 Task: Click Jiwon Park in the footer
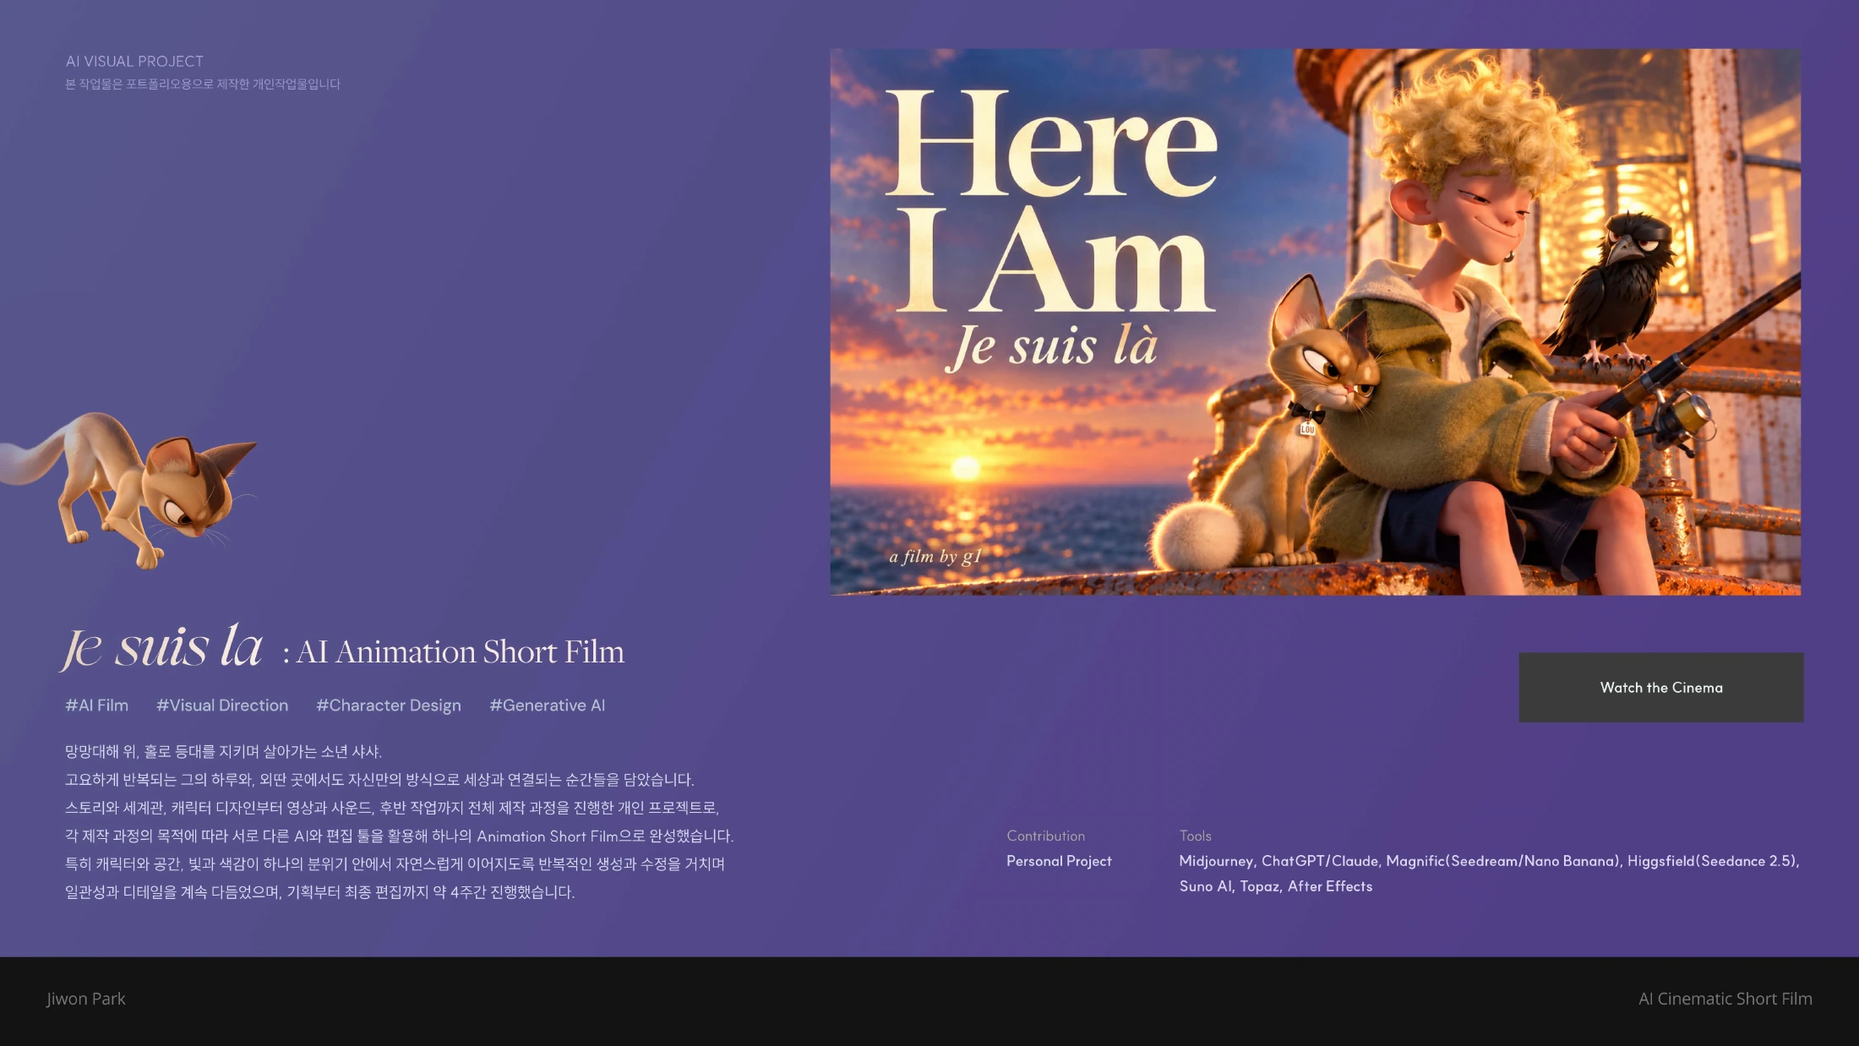pos(86,999)
